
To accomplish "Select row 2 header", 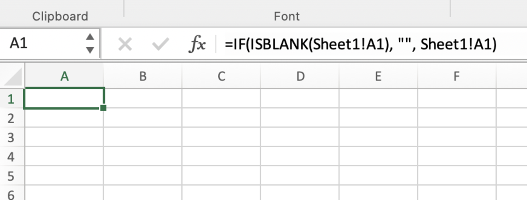I will point(12,118).
